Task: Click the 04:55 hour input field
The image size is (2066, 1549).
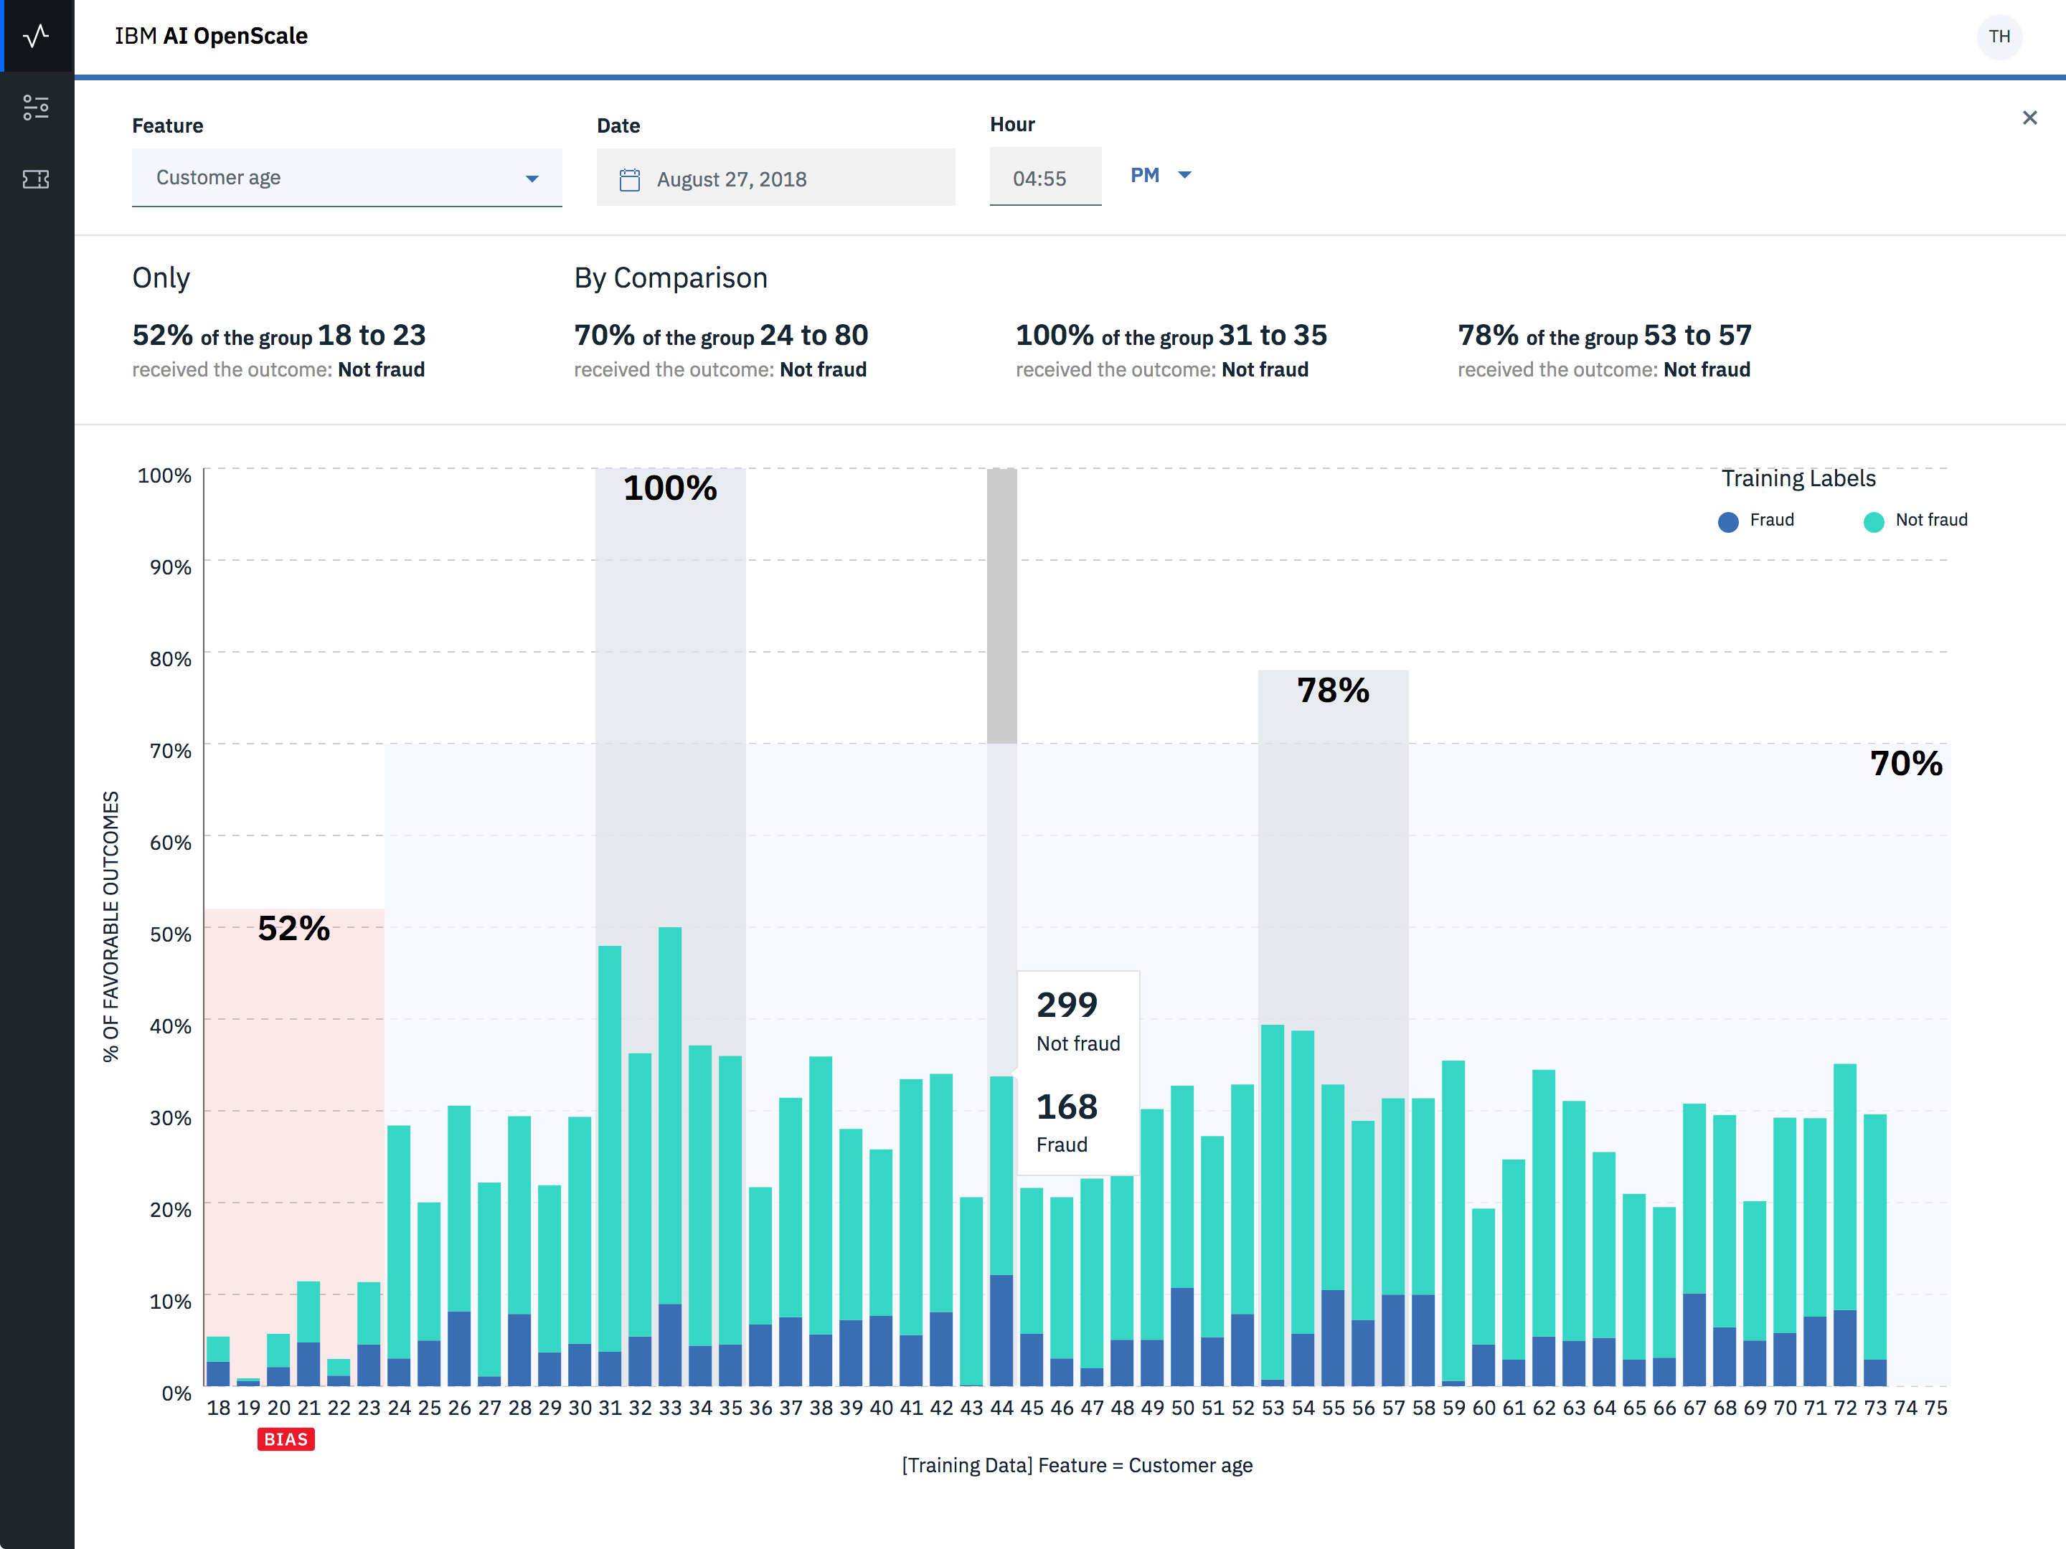Action: click(x=1044, y=179)
